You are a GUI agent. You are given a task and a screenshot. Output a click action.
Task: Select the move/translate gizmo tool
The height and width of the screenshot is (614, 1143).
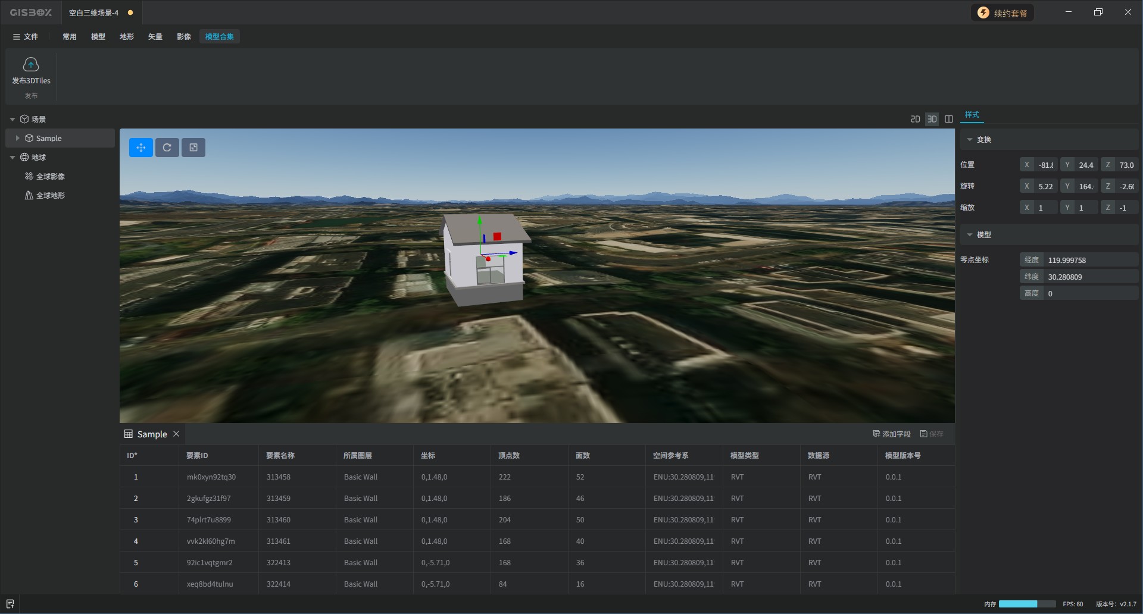pyautogui.click(x=141, y=148)
